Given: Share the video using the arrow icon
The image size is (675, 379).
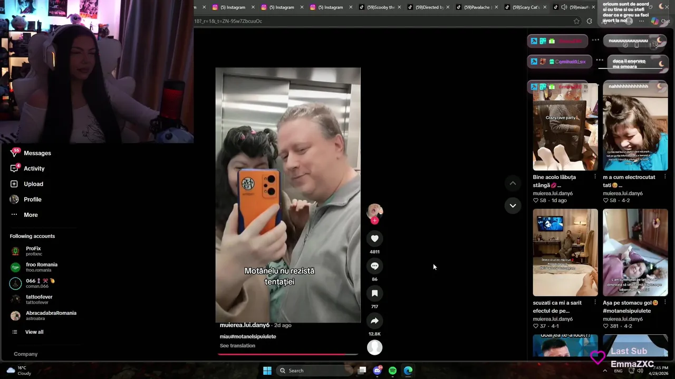Looking at the screenshot, I should click(x=374, y=321).
